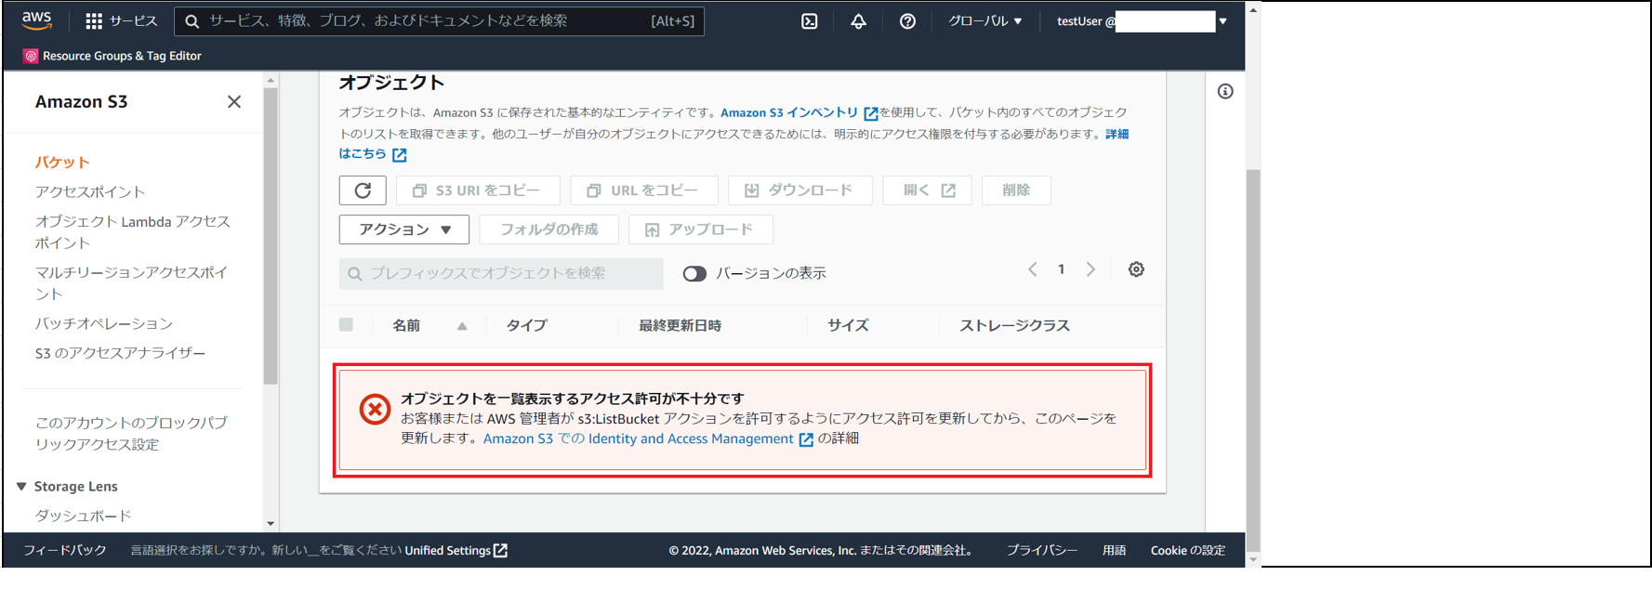This screenshot has height=602, width=1652.
Task: Open マルチリージョンアクセスポイント
Action: (131, 283)
